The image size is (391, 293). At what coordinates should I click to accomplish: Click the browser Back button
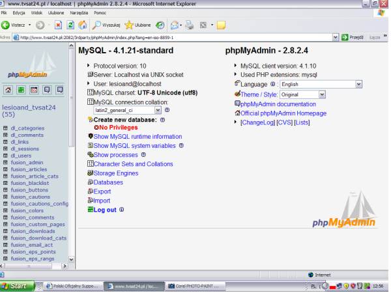pos(13,25)
